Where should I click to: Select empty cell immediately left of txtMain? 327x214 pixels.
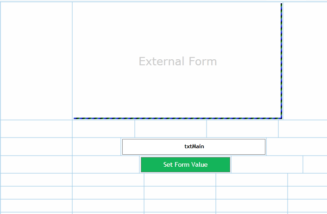pos(96,147)
